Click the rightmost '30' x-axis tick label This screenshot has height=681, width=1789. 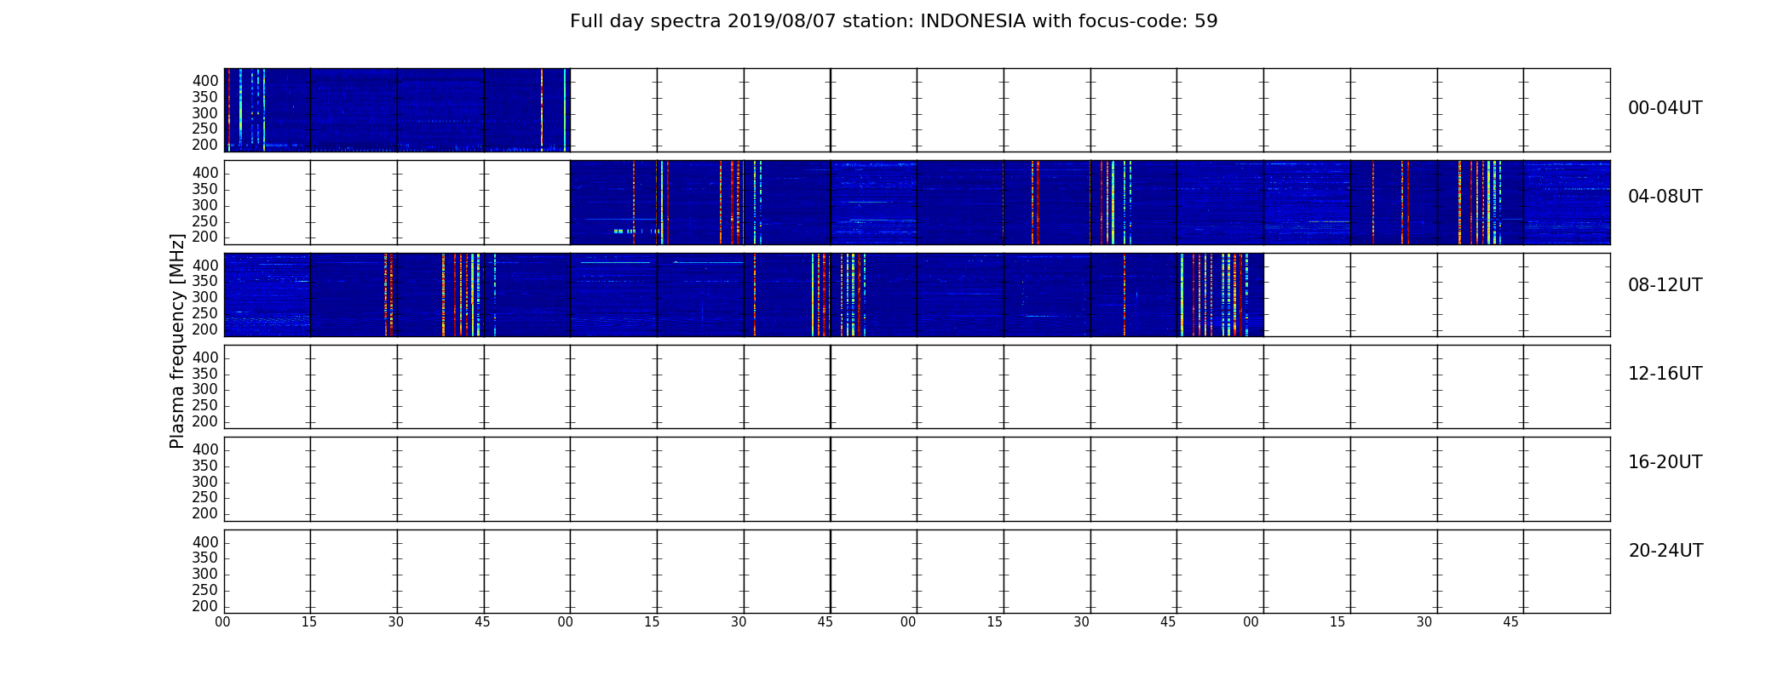click(x=1424, y=622)
